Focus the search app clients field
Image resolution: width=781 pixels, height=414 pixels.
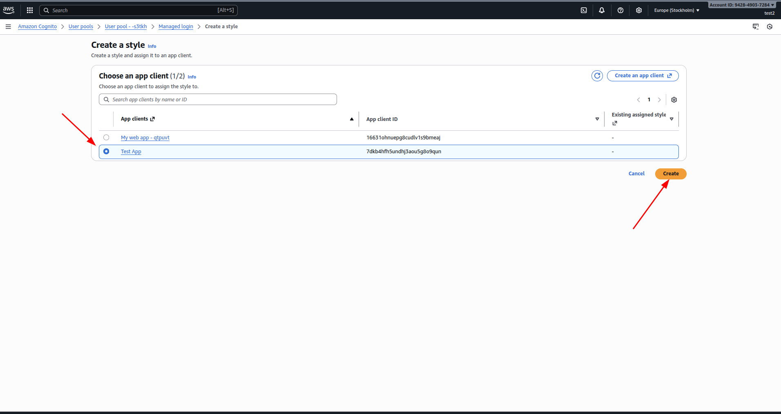218,99
